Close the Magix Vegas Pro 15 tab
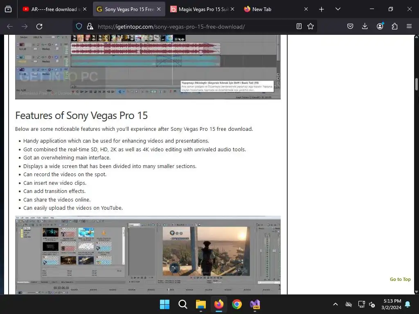Viewport: 419px width, 314px height. pos(232,9)
